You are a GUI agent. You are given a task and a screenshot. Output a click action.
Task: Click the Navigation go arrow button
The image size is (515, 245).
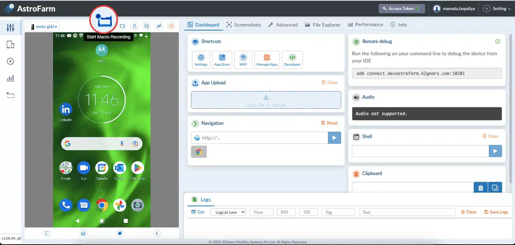[334, 138]
